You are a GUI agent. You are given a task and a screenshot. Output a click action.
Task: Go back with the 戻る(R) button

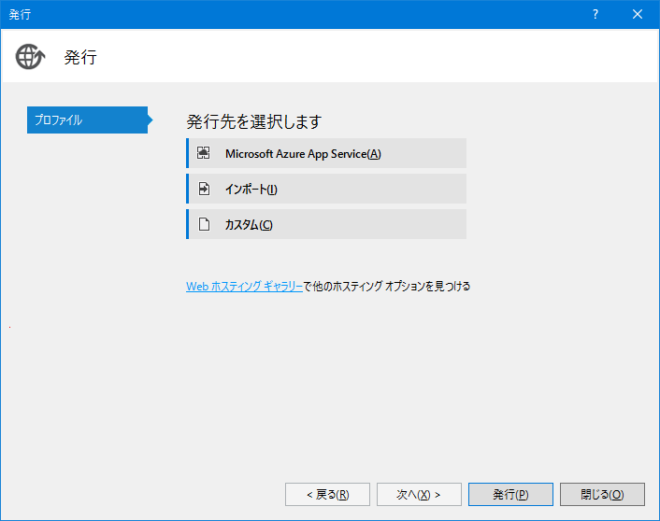[327, 495]
